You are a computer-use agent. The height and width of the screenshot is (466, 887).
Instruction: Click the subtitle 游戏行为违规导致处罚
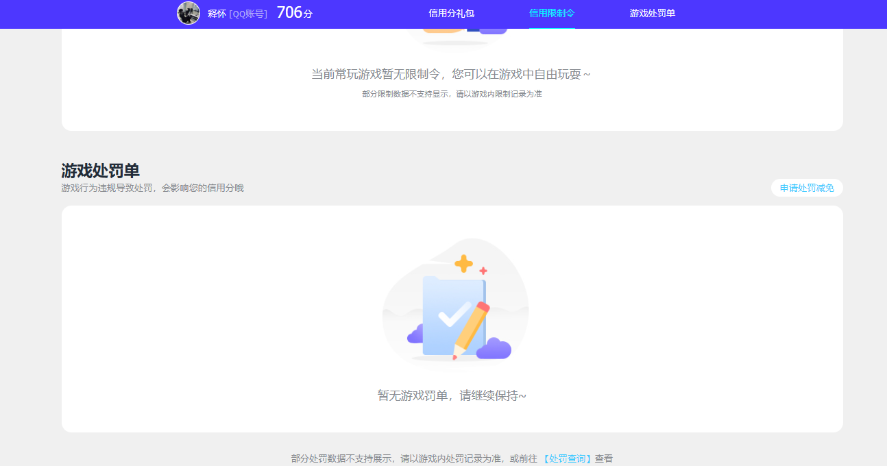(x=107, y=188)
